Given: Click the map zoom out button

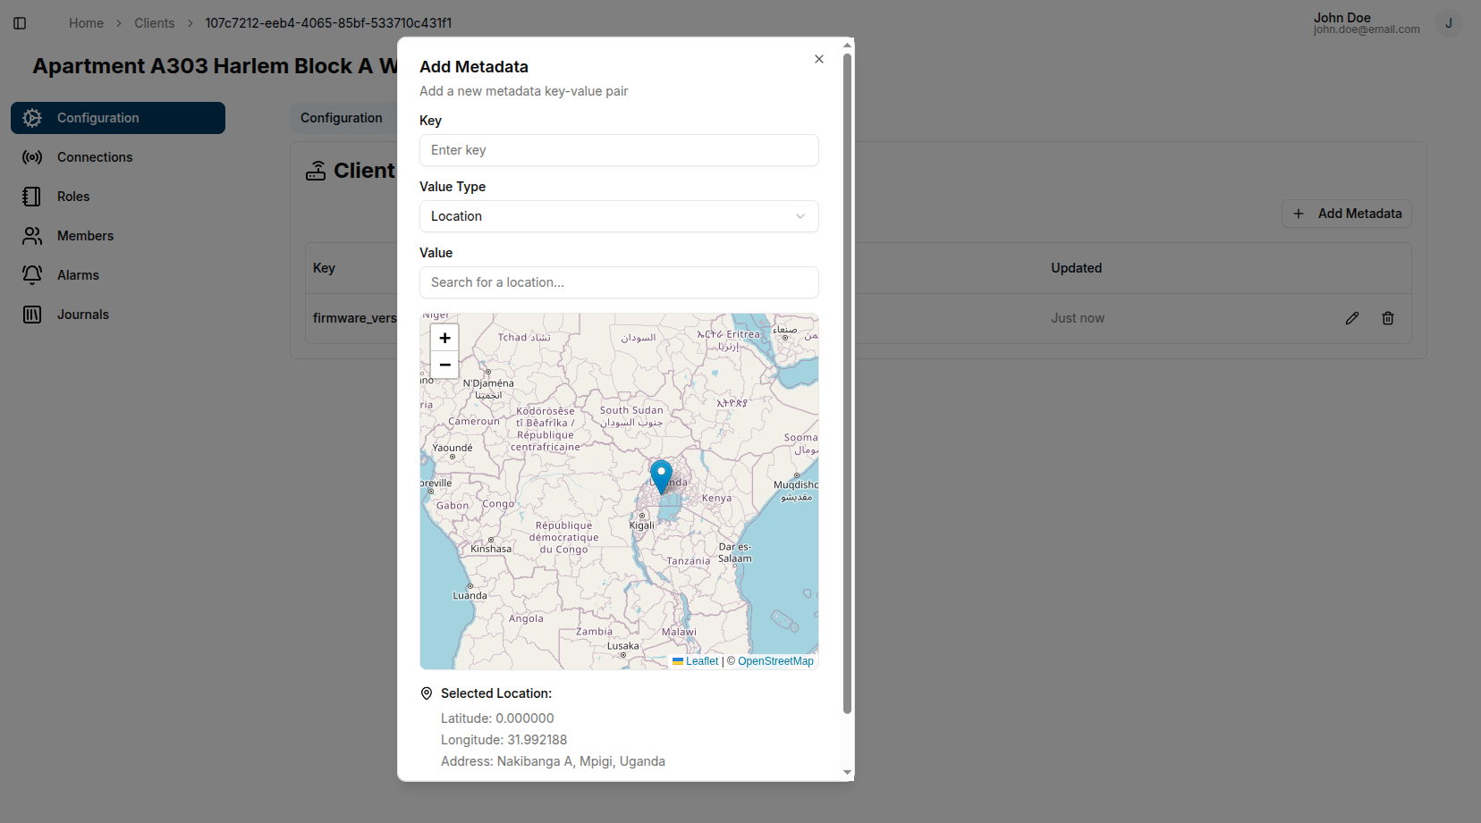Looking at the screenshot, I should pos(444,365).
